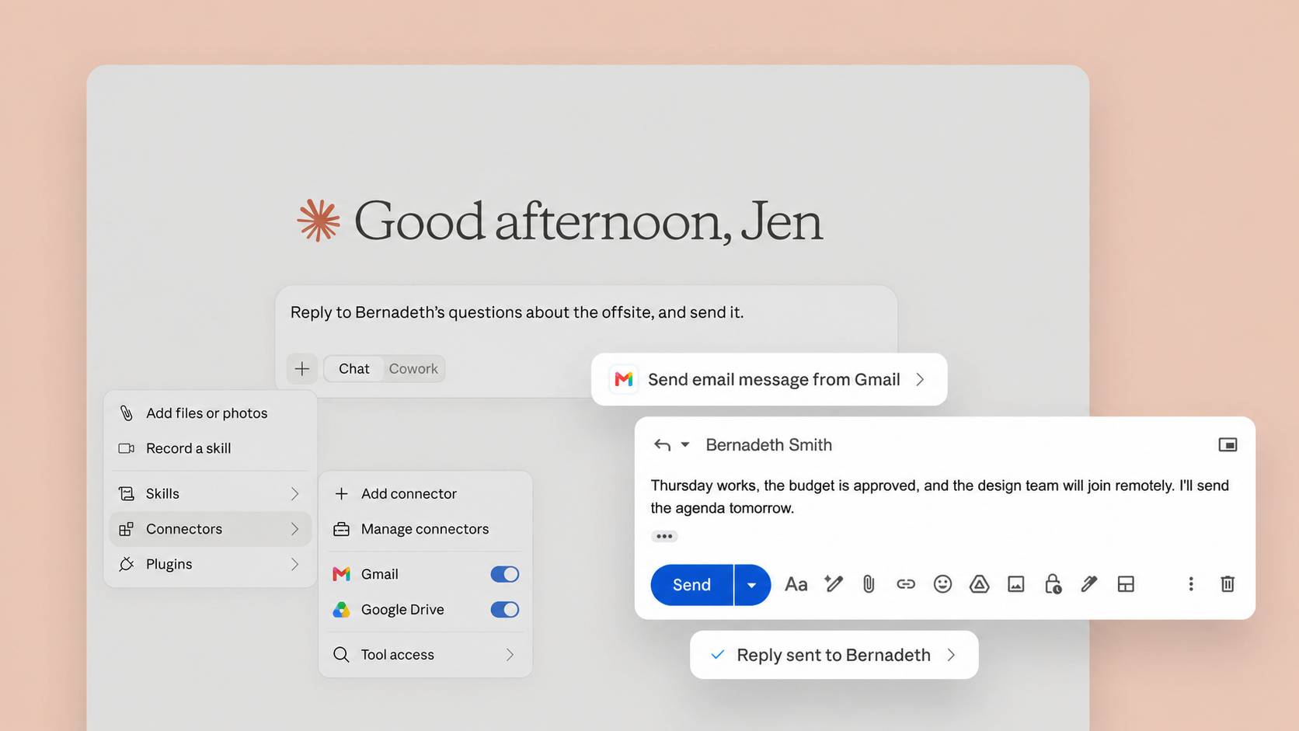Click the Help me write pencil-sparkle icon

pos(834,583)
